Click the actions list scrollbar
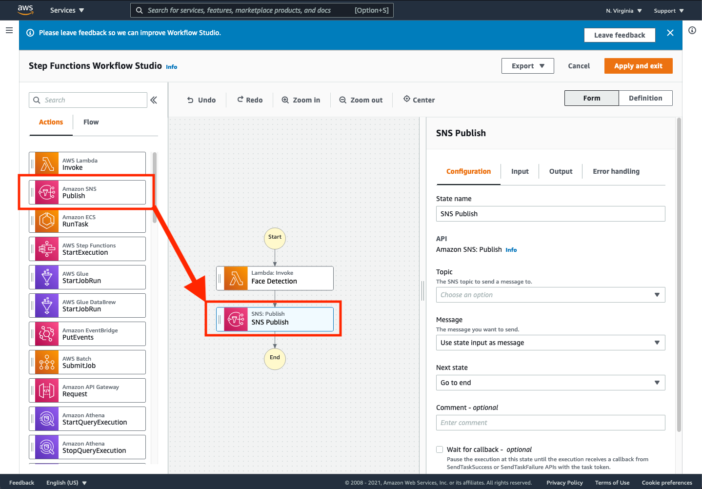Screen dimensions: 702x489 155,187
